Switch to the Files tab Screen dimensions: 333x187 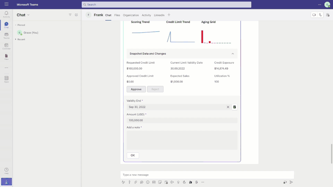[117, 15]
